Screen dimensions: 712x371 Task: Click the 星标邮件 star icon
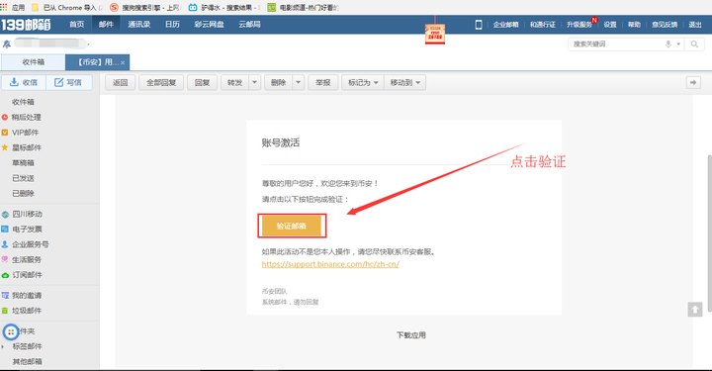[5, 147]
